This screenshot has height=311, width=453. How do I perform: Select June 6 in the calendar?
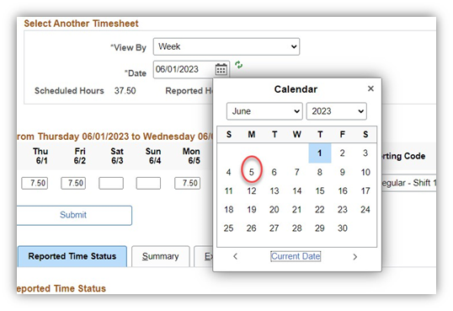(274, 172)
